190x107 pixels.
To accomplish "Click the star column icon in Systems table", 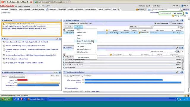I will (111, 55).
